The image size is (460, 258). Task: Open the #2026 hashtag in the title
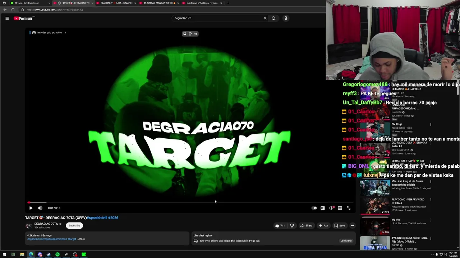(113, 218)
